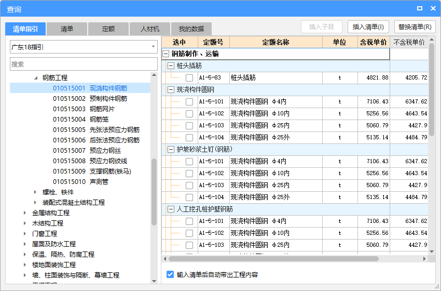This screenshot has width=441, height=291.
Task: Expand the 螺栓、铁件 tree node
Action: pyautogui.click(x=35, y=192)
